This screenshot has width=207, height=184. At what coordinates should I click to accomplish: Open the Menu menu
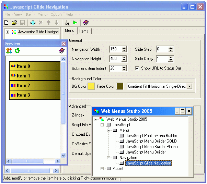tap(42, 14)
